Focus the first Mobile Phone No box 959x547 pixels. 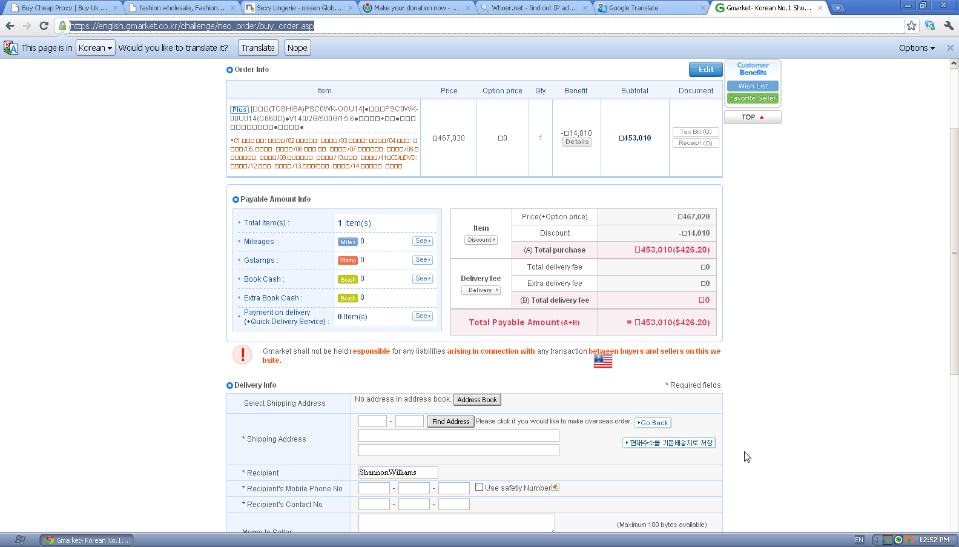pyautogui.click(x=374, y=488)
